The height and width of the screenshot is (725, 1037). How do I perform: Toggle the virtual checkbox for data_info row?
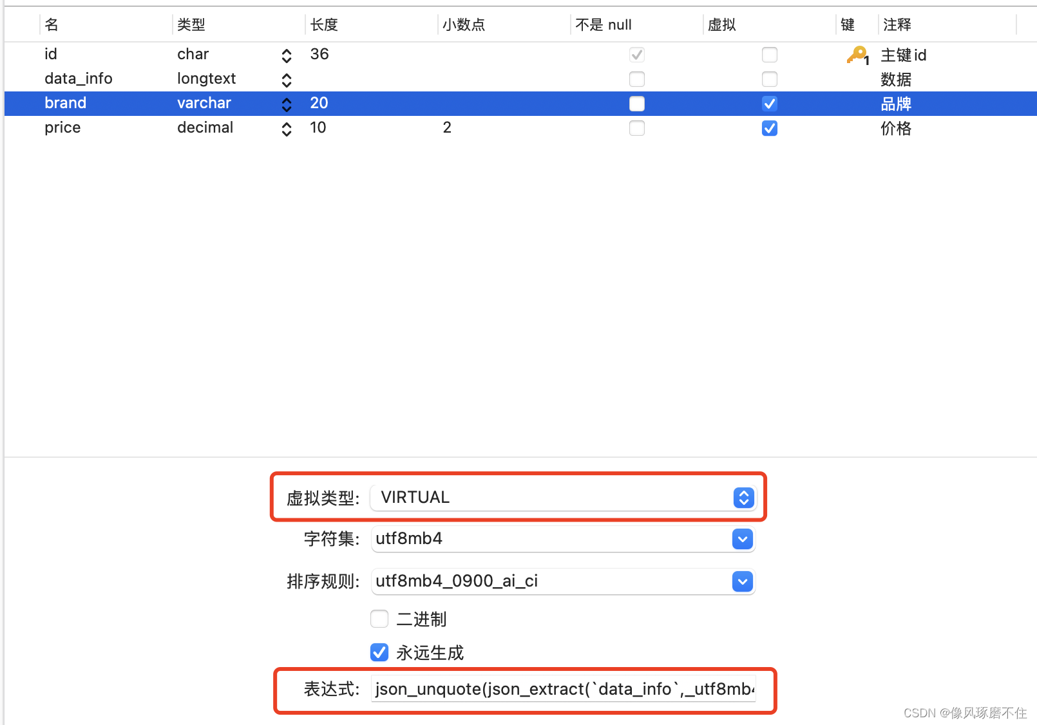[x=770, y=79]
